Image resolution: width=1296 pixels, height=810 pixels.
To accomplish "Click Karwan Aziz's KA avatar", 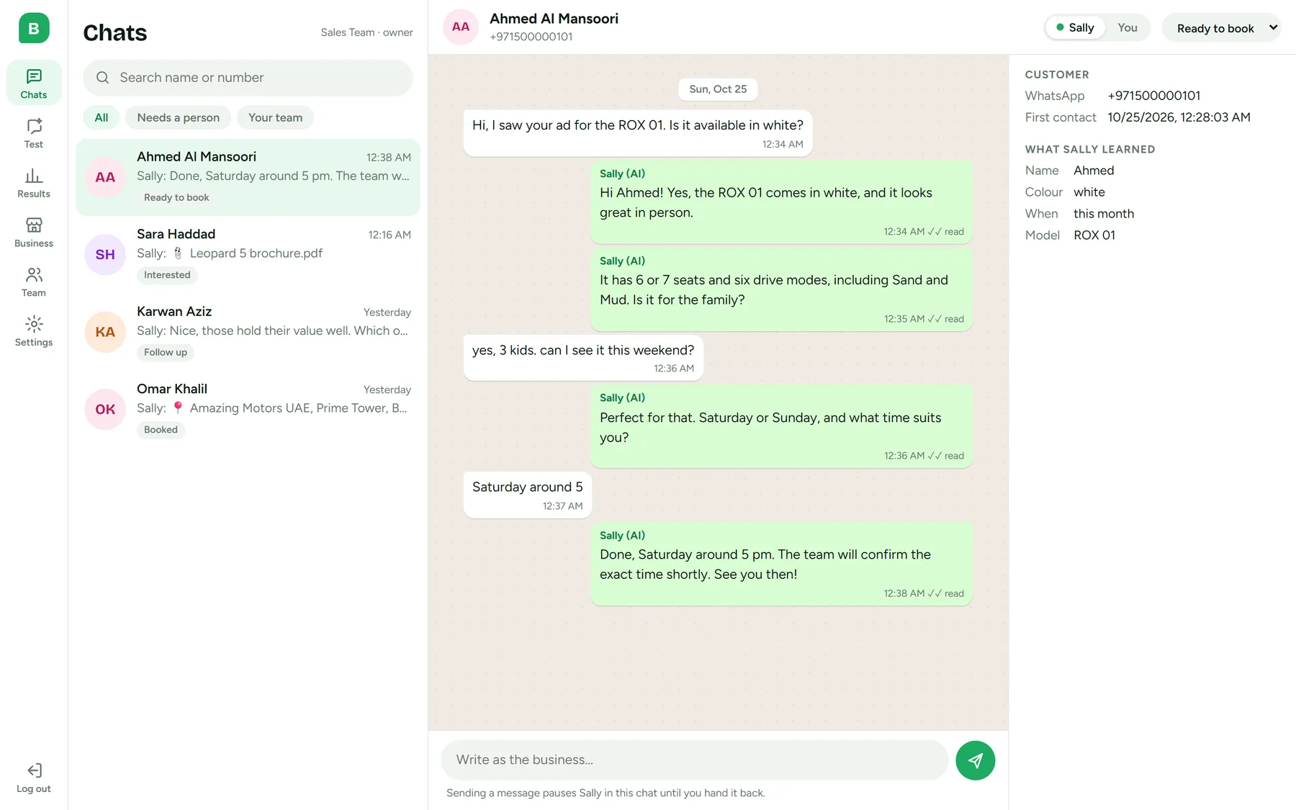I will tap(105, 332).
